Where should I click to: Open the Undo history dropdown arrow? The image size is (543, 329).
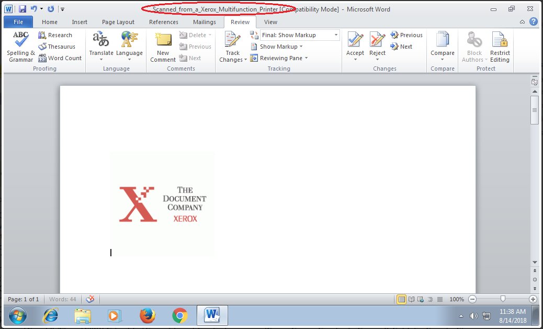point(41,9)
